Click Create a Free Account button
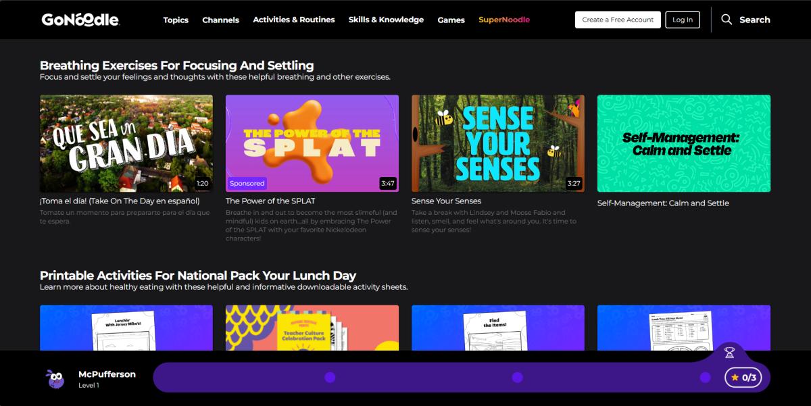Viewport: 811px width, 406px height. tap(618, 20)
